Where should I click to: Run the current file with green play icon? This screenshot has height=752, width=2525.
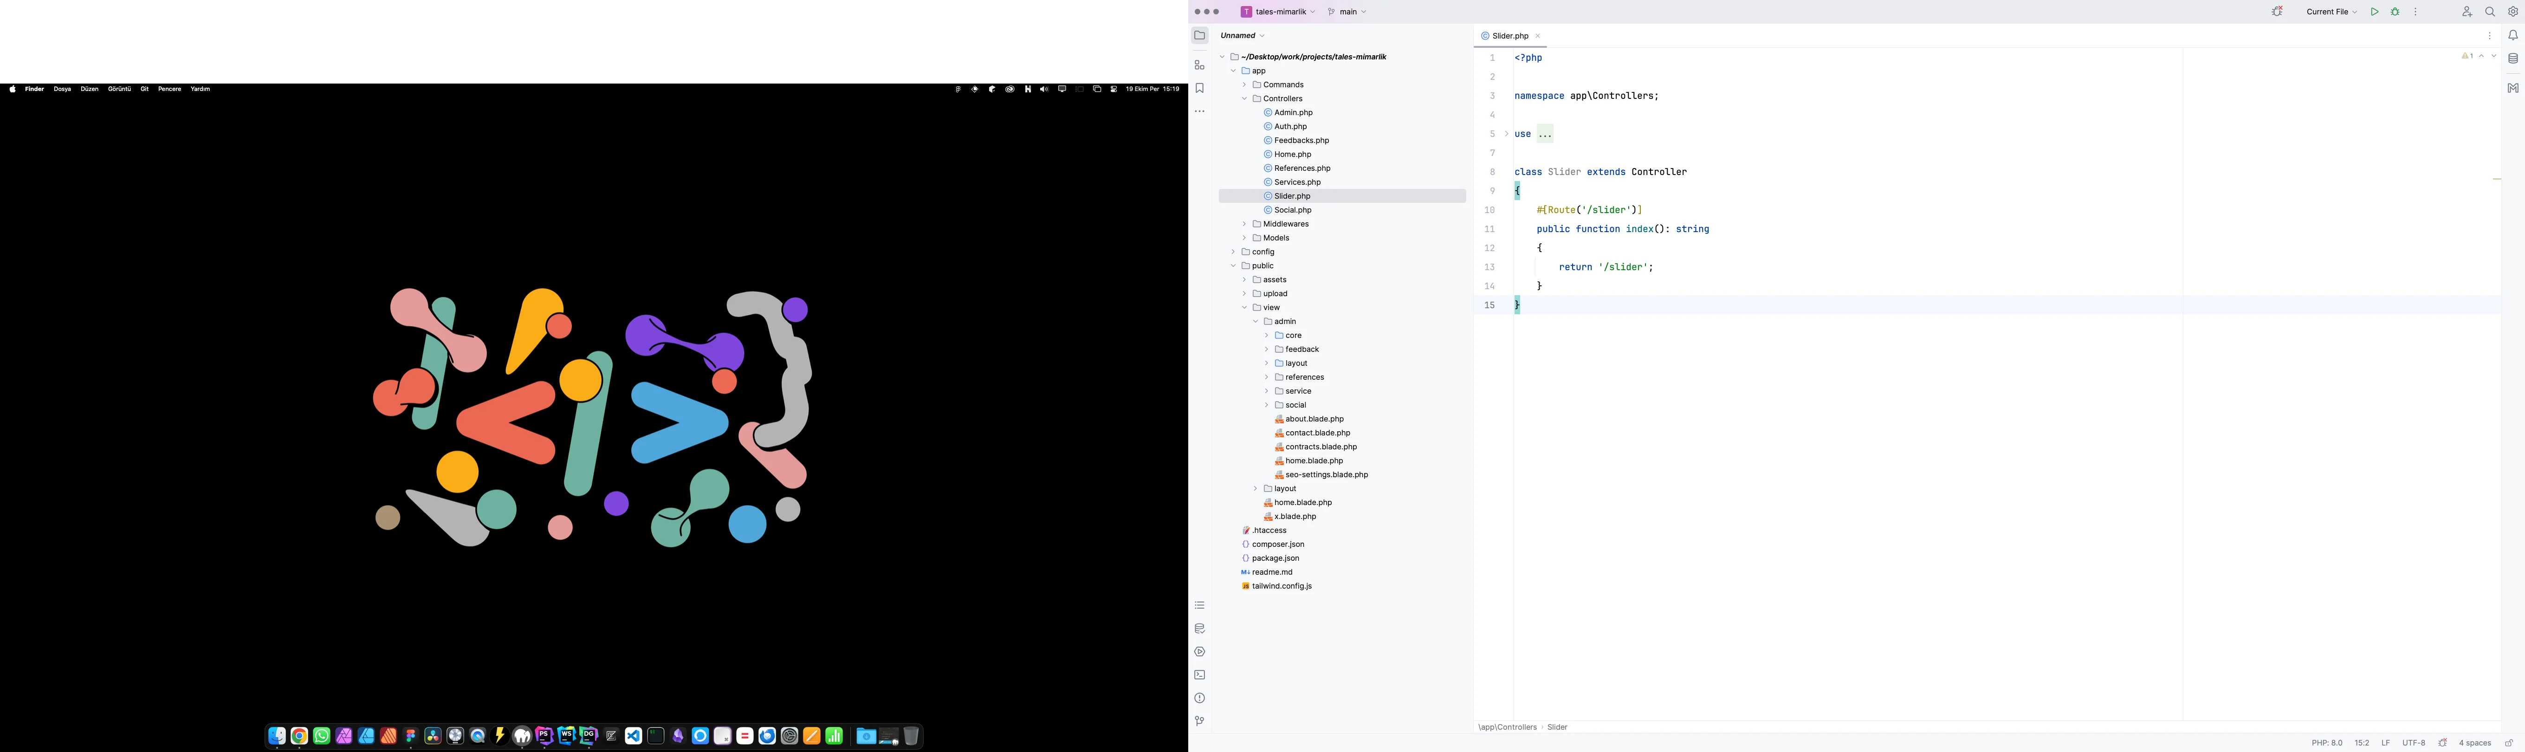[2374, 12]
